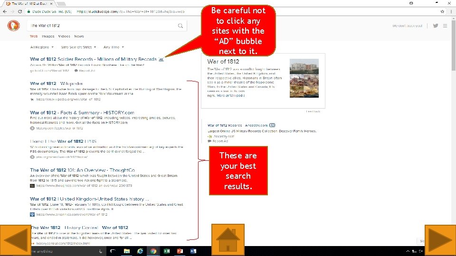456x256 pixels.
Task: Click the search magnifier icon
Action: click(x=180, y=26)
